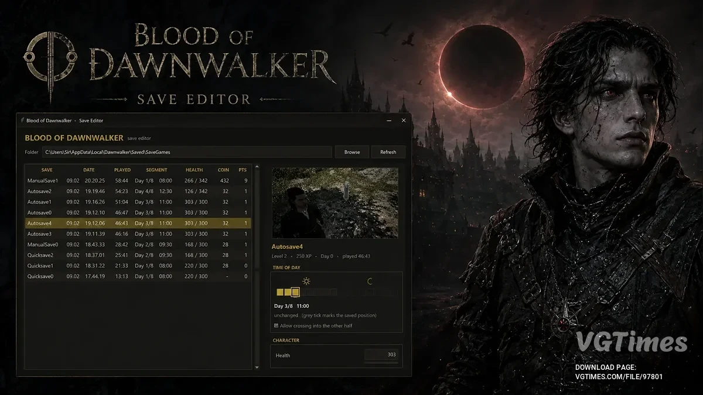The height and width of the screenshot is (395, 703).
Task: Click coin value 432 in ManualSave1 row
Action: [224, 181]
